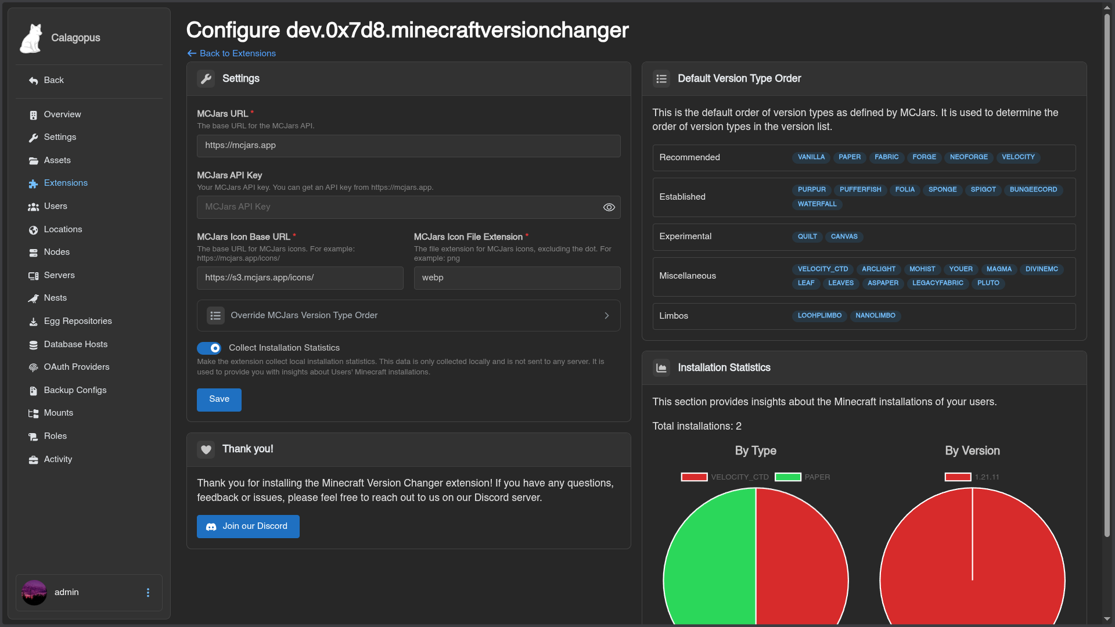Toggle PAPER legend swatch in chart
The width and height of the screenshot is (1115, 627).
click(788, 477)
